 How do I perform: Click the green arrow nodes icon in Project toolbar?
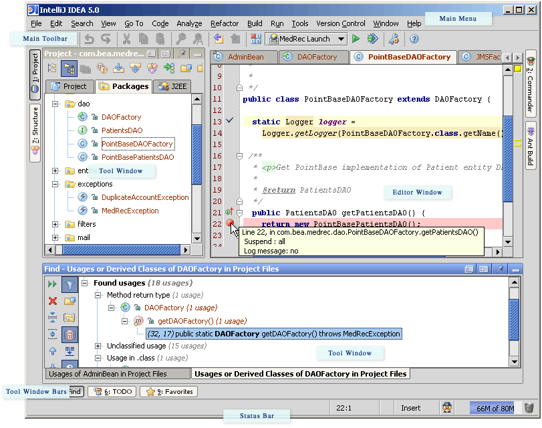(169, 68)
